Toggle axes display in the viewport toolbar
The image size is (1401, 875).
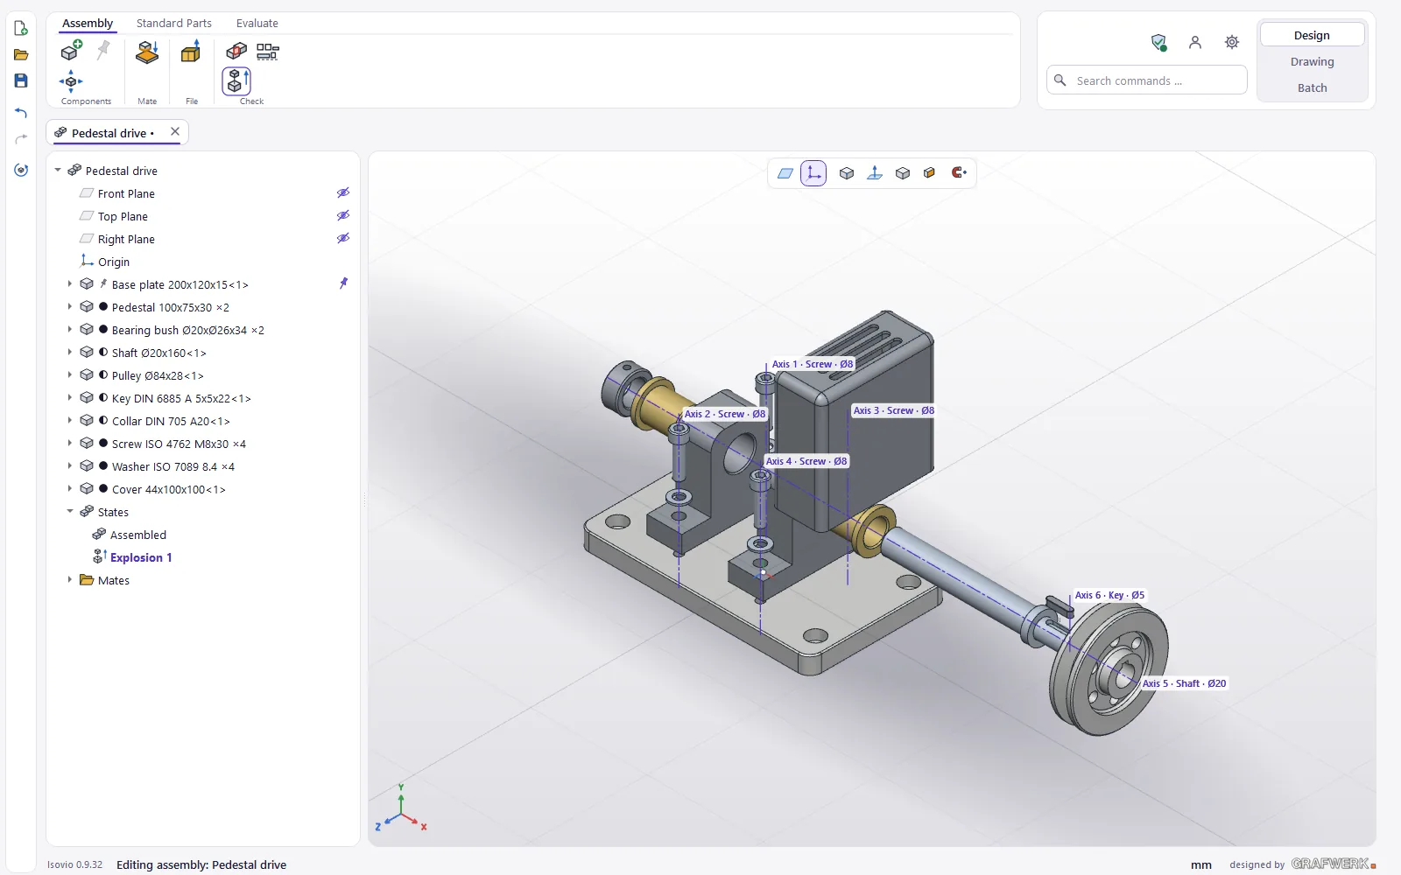click(813, 173)
